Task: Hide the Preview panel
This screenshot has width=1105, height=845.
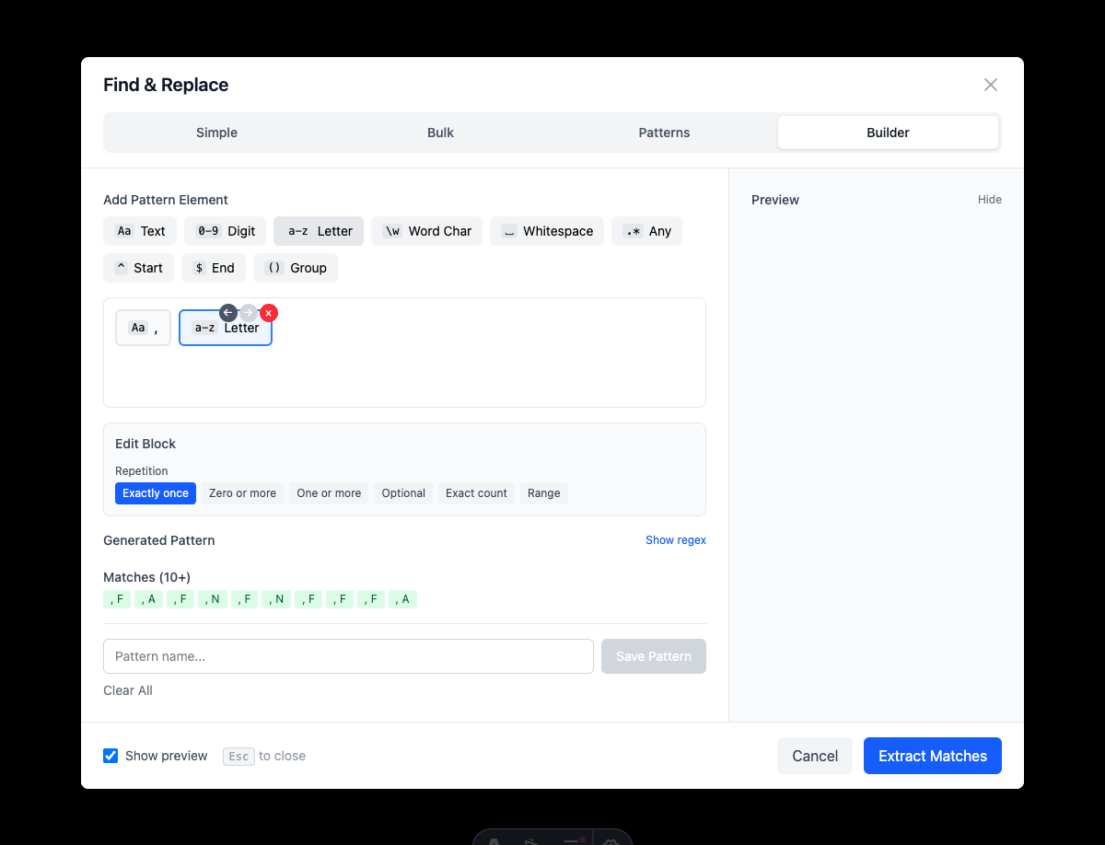Action: click(x=989, y=199)
